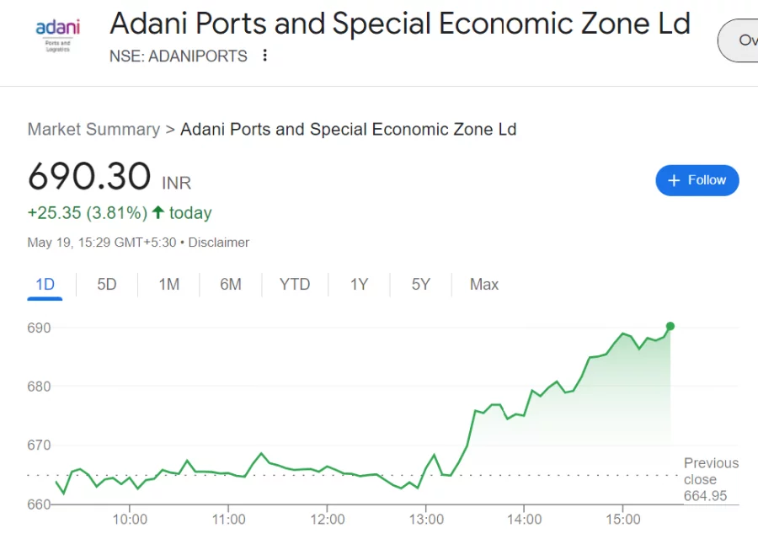This screenshot has width=758, height=539.
Task: Open the Max time range view
Action: point(483,285)
